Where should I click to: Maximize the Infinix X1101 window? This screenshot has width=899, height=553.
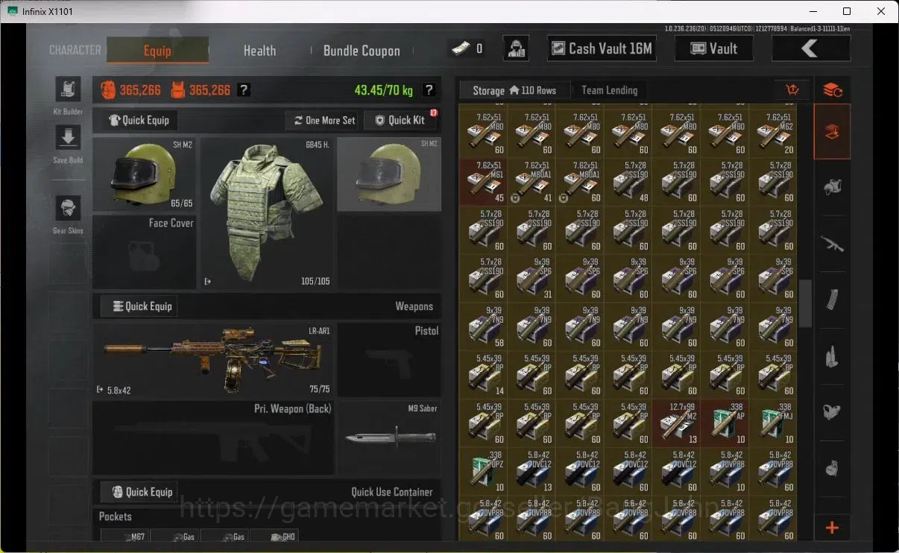[x=847, y=11]
